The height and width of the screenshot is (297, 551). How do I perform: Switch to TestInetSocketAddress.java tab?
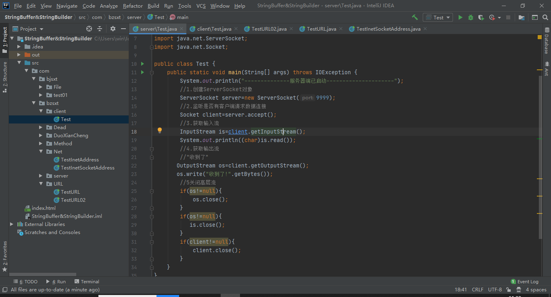pos(388,29)
